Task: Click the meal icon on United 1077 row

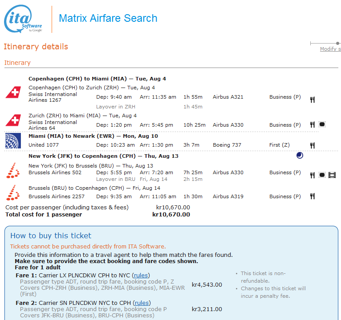Action: pyautogui.click(x=313, y=145)
